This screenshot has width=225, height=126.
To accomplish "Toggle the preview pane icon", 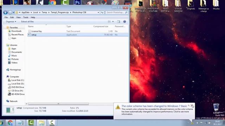I will click(x=118, y=22).
